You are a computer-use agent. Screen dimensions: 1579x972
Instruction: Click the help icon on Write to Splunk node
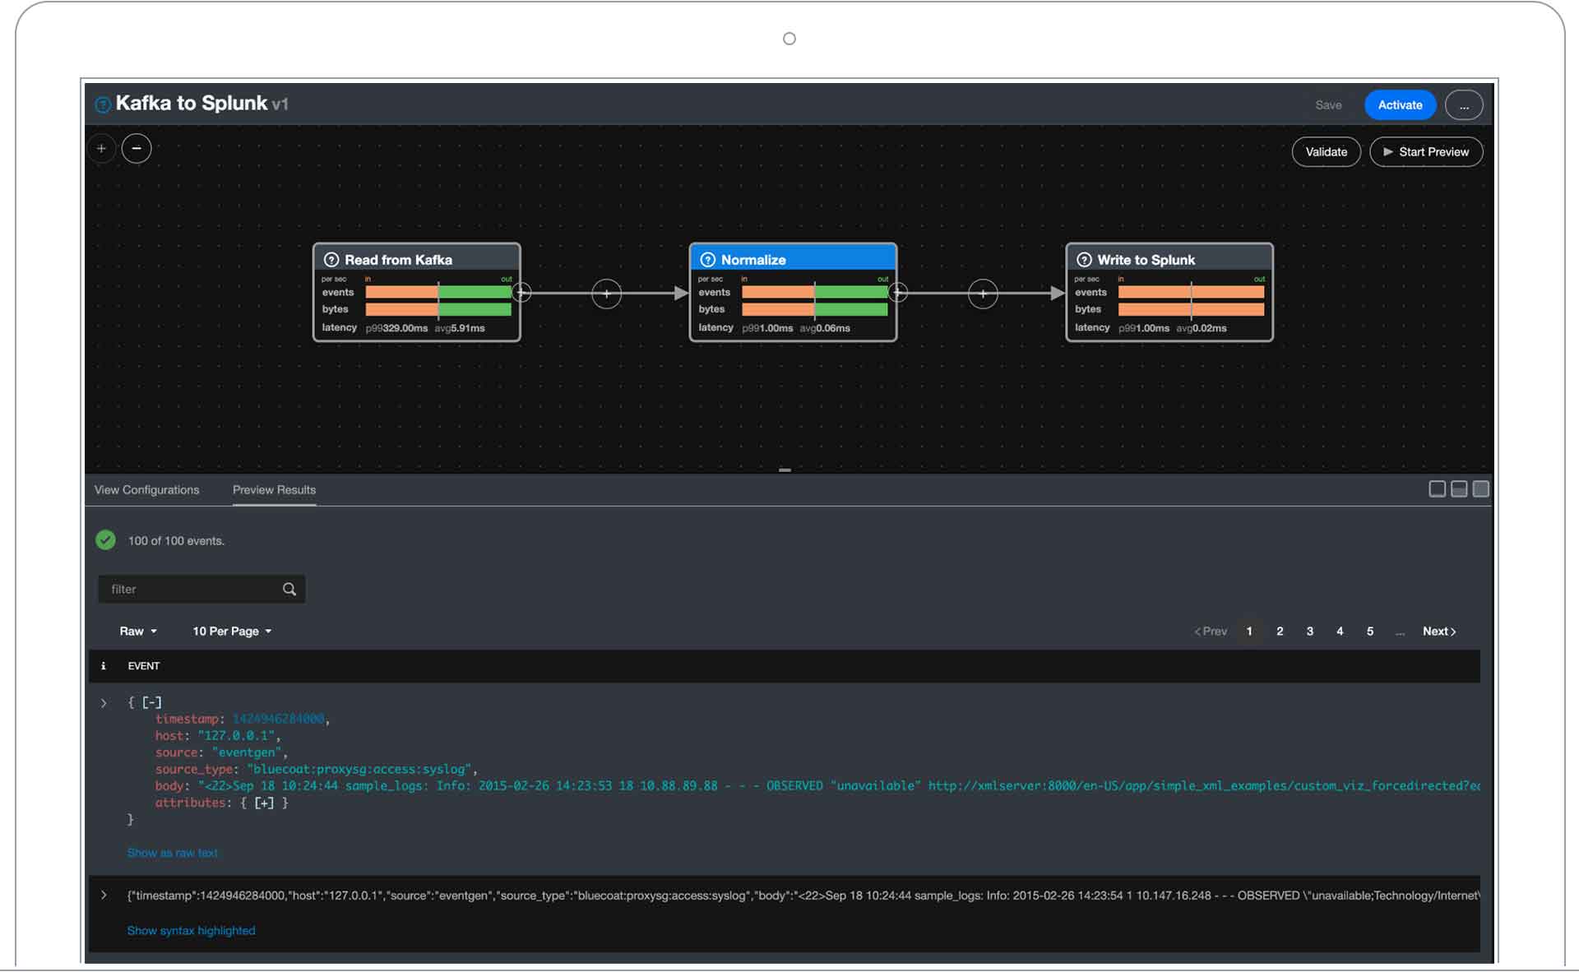coord(1084,260)
